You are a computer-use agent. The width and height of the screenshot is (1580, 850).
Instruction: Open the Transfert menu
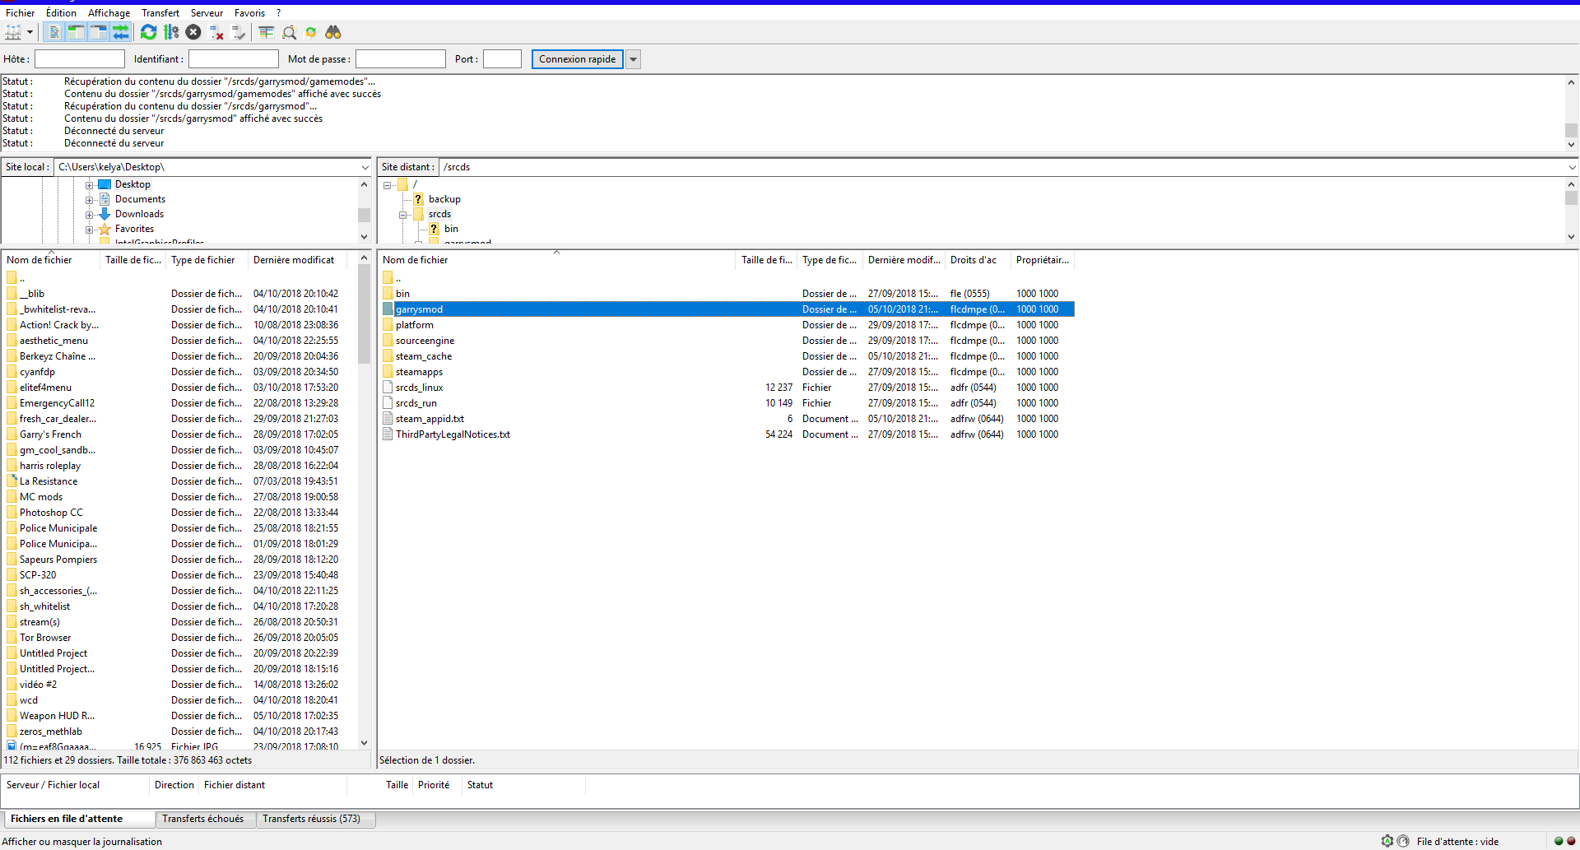pyautogui.click(x=160, y=12)
